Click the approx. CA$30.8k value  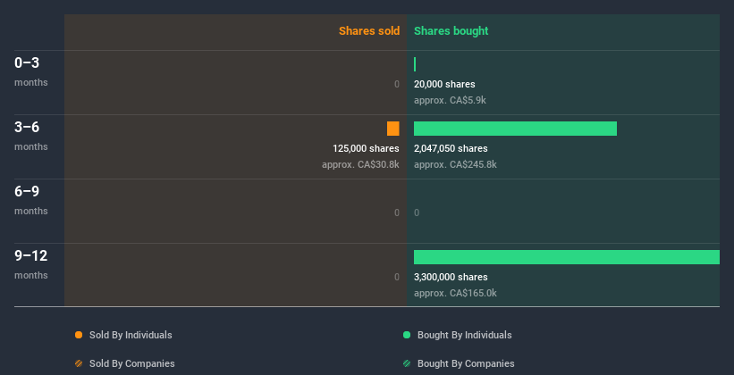coord(360,164)
